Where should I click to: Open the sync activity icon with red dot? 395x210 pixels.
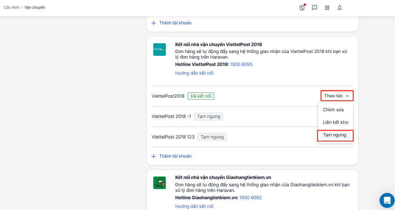click(302, 8)
